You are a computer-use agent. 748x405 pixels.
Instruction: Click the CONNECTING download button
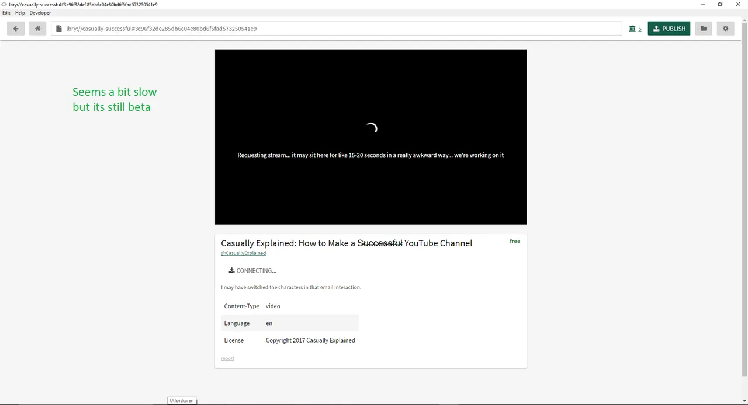(252, 270)
